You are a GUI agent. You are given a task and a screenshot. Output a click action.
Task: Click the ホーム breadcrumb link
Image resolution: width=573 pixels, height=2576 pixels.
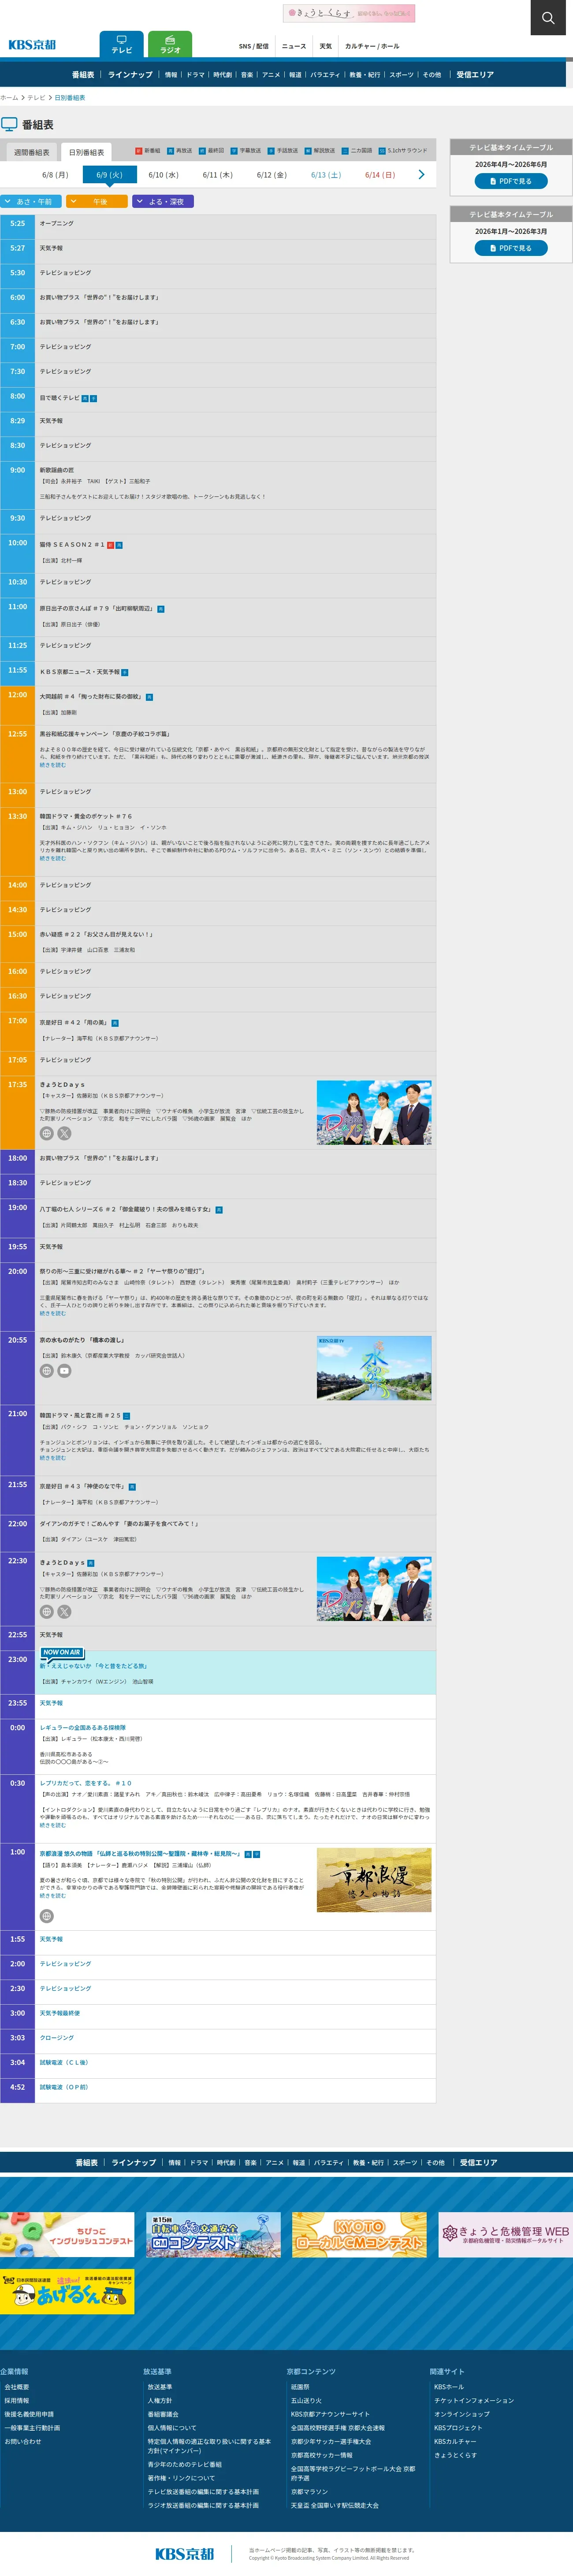click(x=9, y=98)
